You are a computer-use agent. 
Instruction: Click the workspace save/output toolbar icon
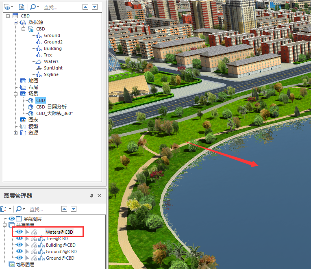click(22, 7)
